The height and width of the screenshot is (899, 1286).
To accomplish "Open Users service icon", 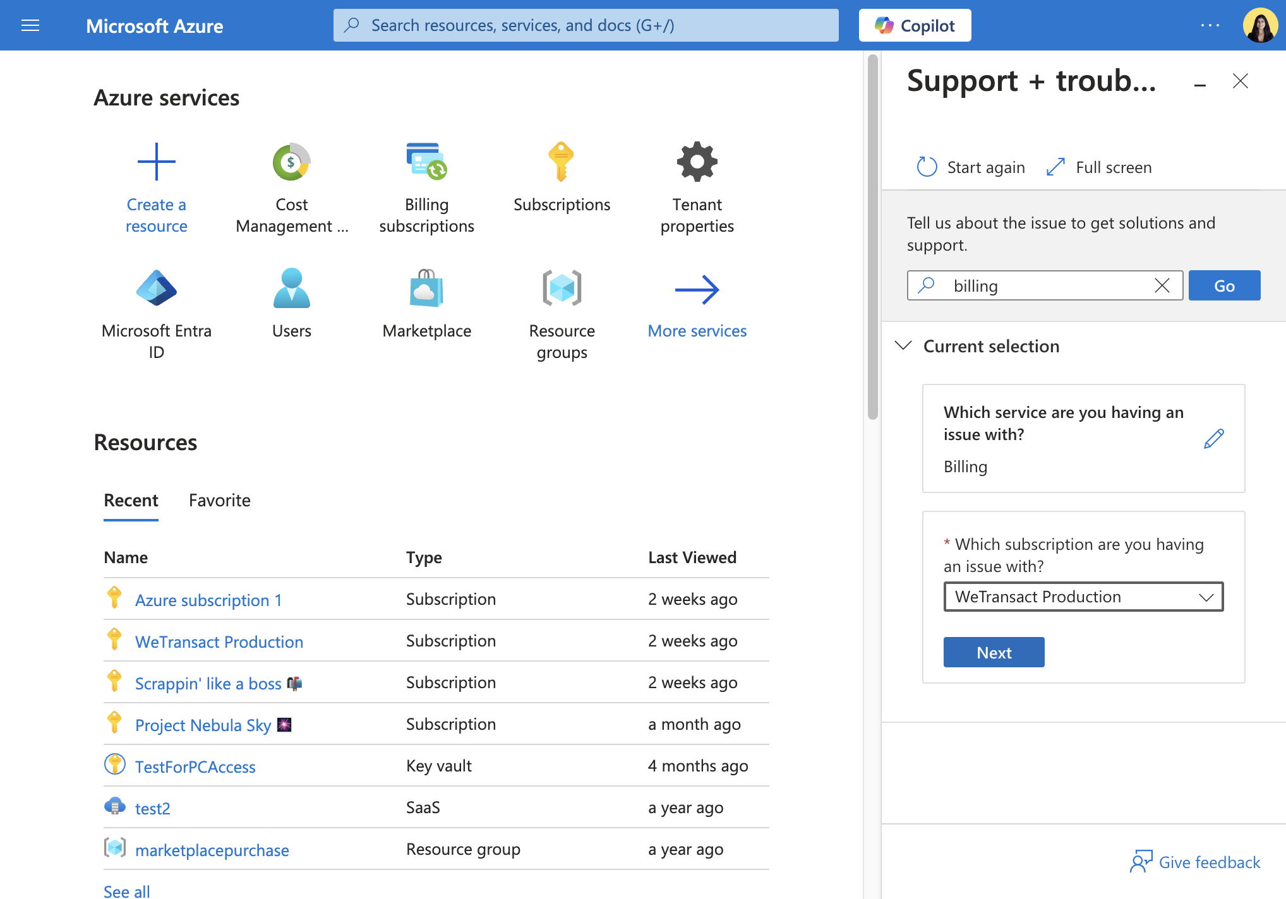I will [x=291, y=288].
